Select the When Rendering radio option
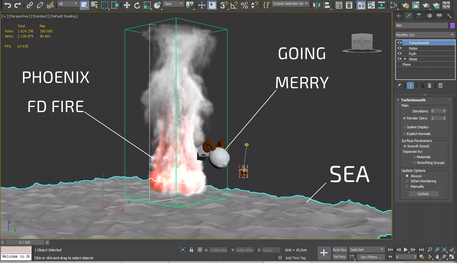457x263 pixels. (407, 181)
